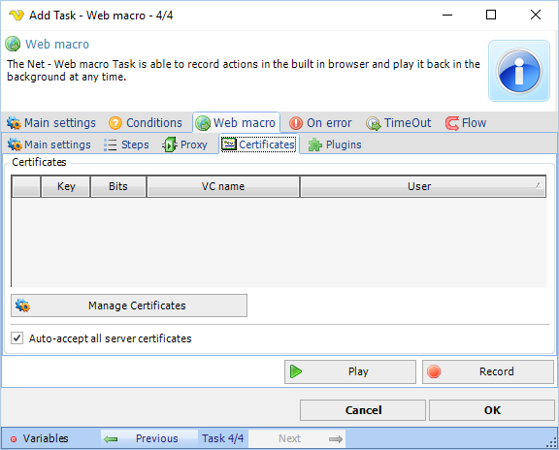Open the Plugins sub-tab
Viewport: 559px width, 450px height.
335,145
